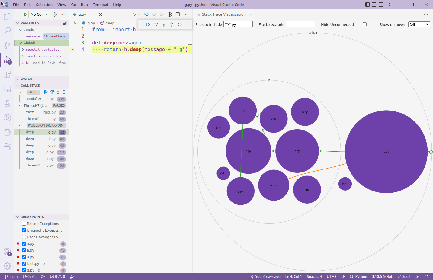Open the Show on hover dropdown
433x280 pixels.
pos(419,24)
